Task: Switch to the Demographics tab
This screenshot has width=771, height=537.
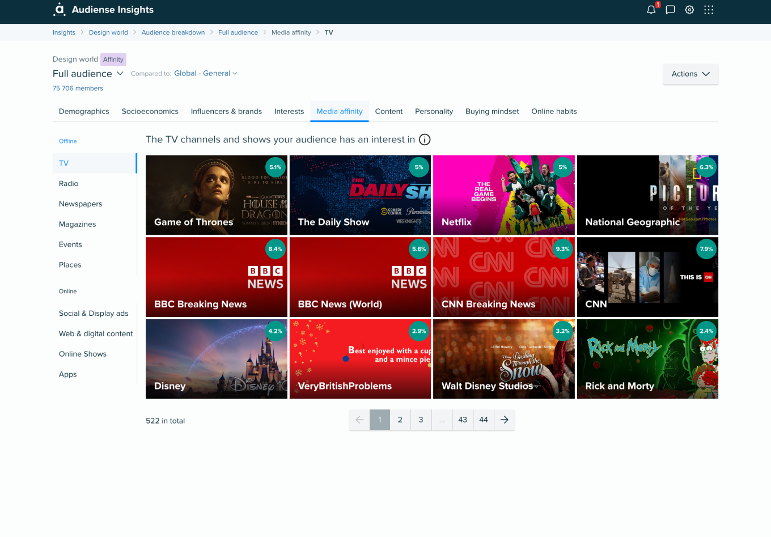Action: 84,111
